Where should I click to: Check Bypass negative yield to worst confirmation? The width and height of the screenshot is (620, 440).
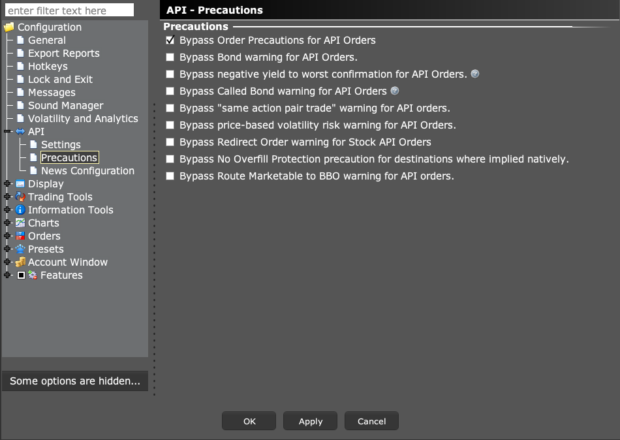coord(170,74)
